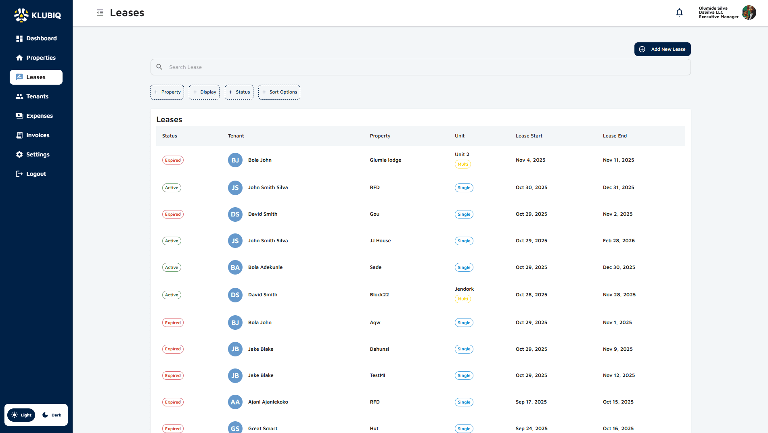The height and width of the screenshot is (433, 768).
Task: Open the Display filter
Action: pyautogui.click(x=204, y=92)
